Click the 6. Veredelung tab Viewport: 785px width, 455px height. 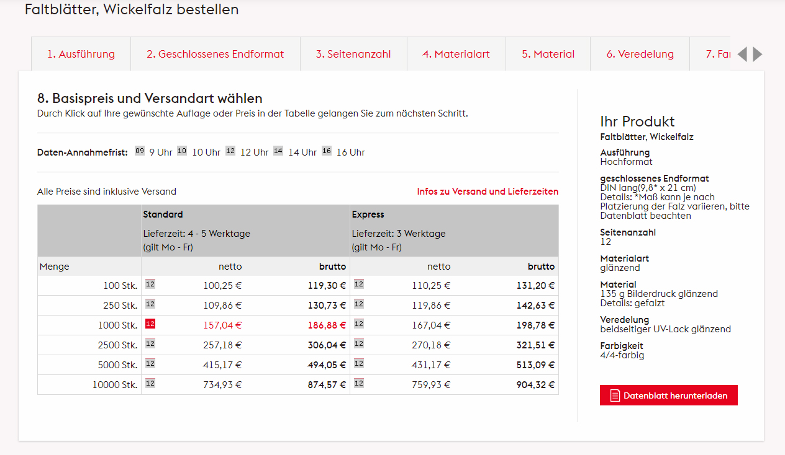[640, 54]
